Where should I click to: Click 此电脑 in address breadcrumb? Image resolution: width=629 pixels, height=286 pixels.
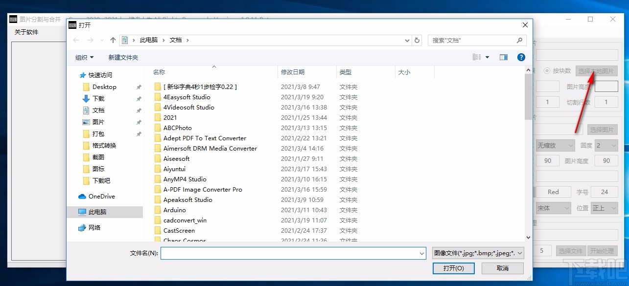point(149,40)
